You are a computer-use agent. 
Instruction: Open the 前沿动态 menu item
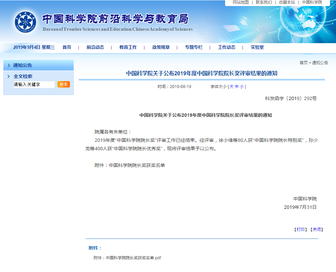95,48
